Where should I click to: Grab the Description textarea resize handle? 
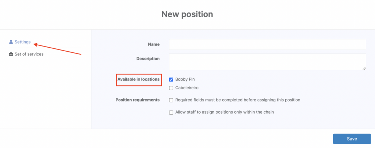[x=364, y=68]
